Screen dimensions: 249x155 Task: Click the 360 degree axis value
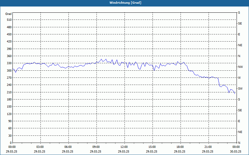(x=9, y=56)
